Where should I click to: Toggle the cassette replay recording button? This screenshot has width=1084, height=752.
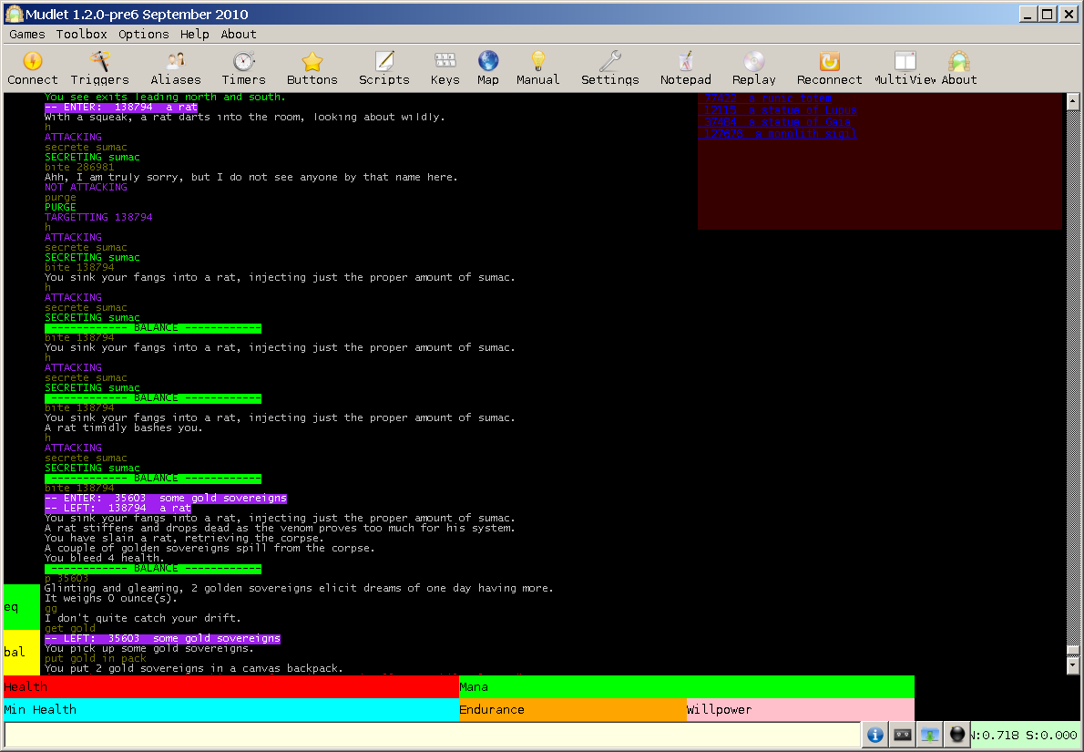pyautogui.click(x=903, y=735)
